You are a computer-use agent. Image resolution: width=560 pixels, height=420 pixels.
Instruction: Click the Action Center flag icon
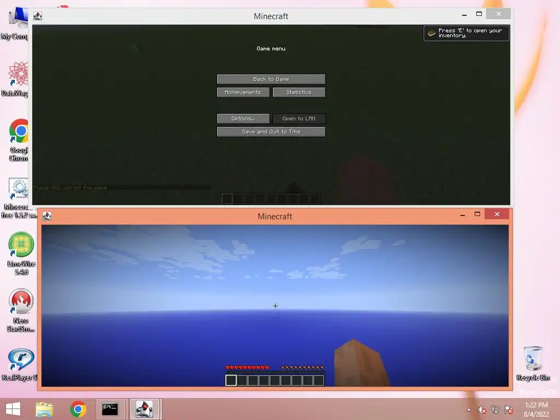(x=509, y=410)
